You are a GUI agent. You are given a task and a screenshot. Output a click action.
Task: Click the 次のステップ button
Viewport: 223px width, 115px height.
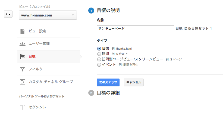click(x=108, y=82)
